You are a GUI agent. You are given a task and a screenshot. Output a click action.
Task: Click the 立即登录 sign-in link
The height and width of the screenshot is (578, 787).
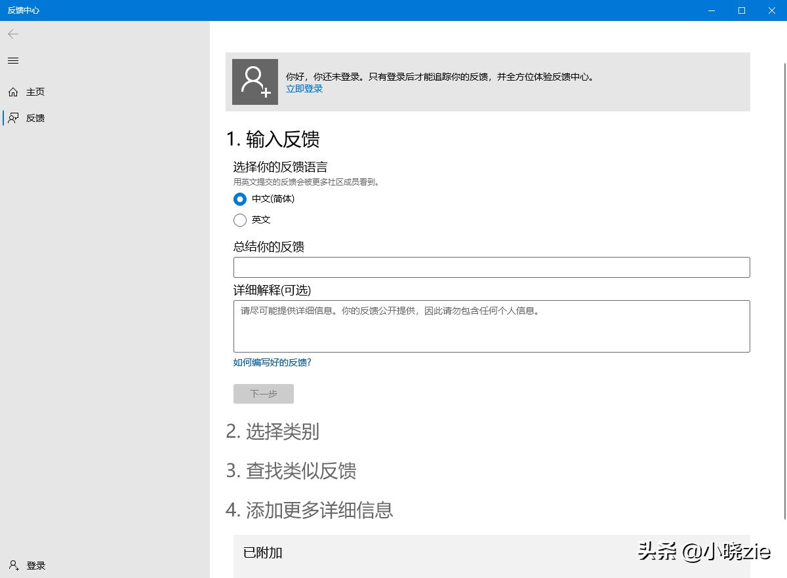coord(304,88)
